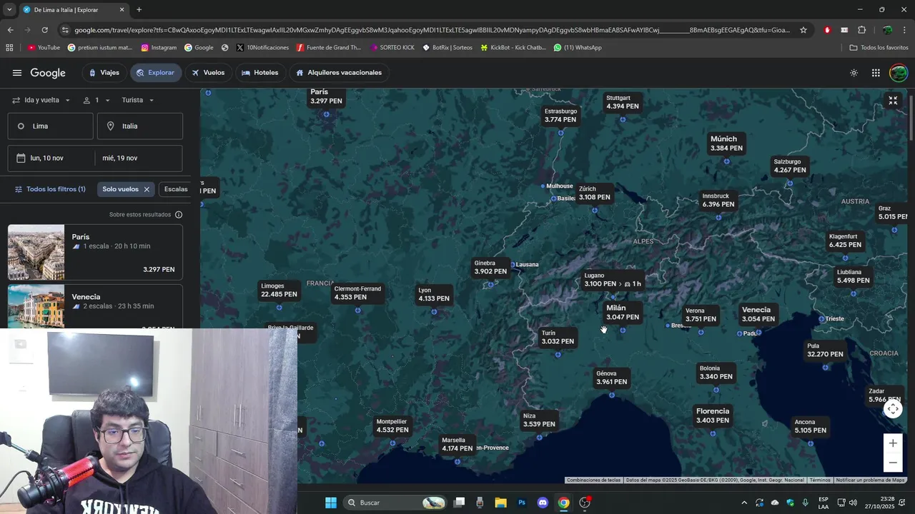Open the Escalas filter chip
Image resolution: width=915 pixels, height=514 pixels.
click(x=175, y=189)
